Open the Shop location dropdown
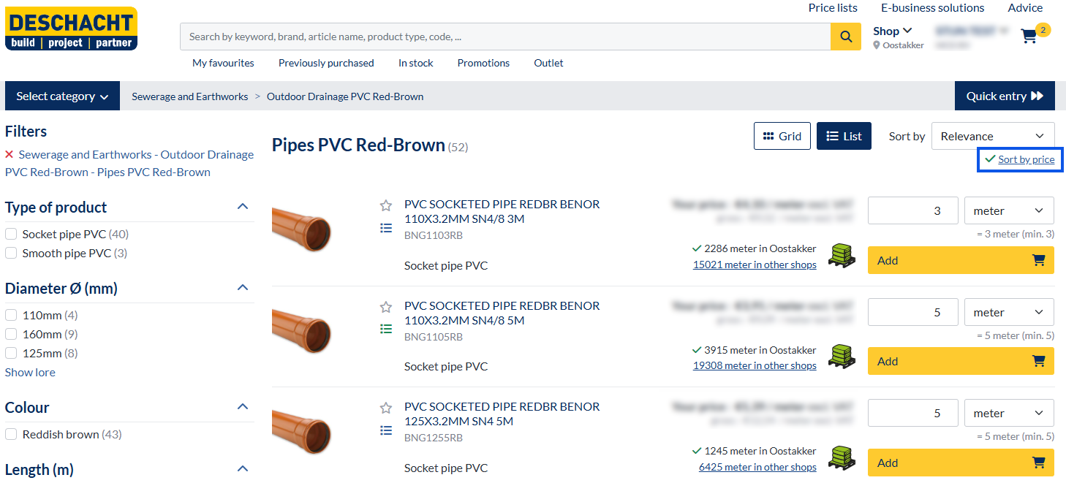Image resolution: width=1066 pixels, height=483 pixels. pos(893,31)
